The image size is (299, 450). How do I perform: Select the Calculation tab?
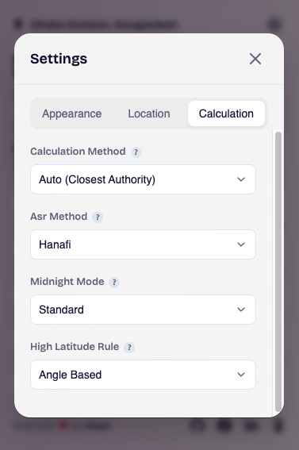click(226, 113)
